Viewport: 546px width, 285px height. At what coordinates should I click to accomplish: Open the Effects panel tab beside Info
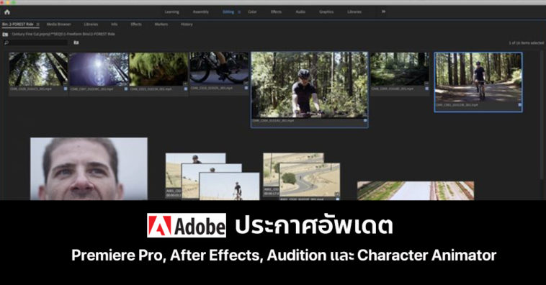pos(136,24)
